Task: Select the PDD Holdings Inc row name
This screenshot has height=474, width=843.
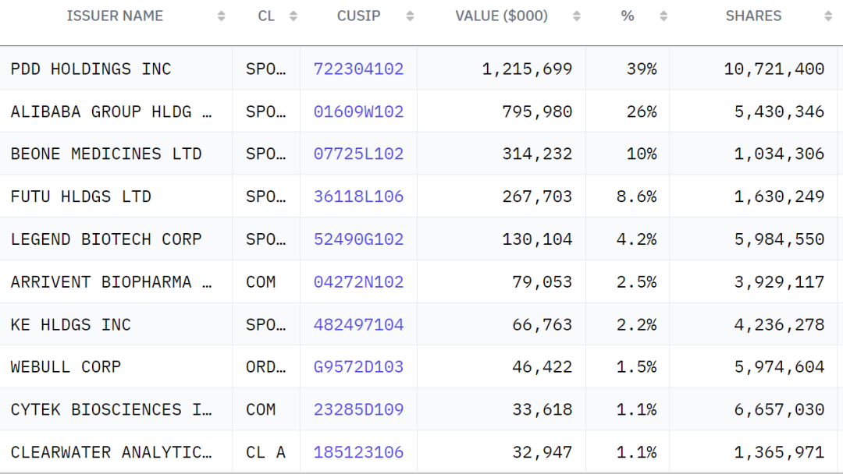Action: (x=91, y=69)
